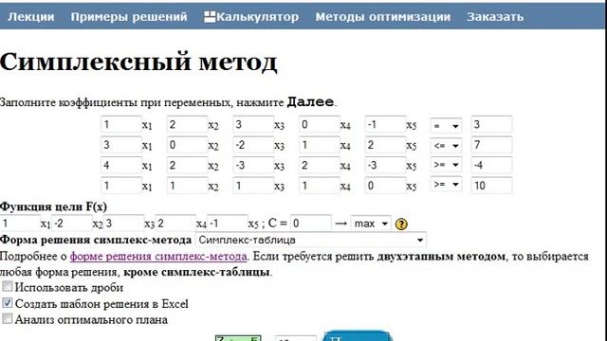This screenshot has height=341, width=607.
Task: Click the x3 coefficient field in the '= 3' constraint
Action: pyautogui.click(x=253, y=124)
